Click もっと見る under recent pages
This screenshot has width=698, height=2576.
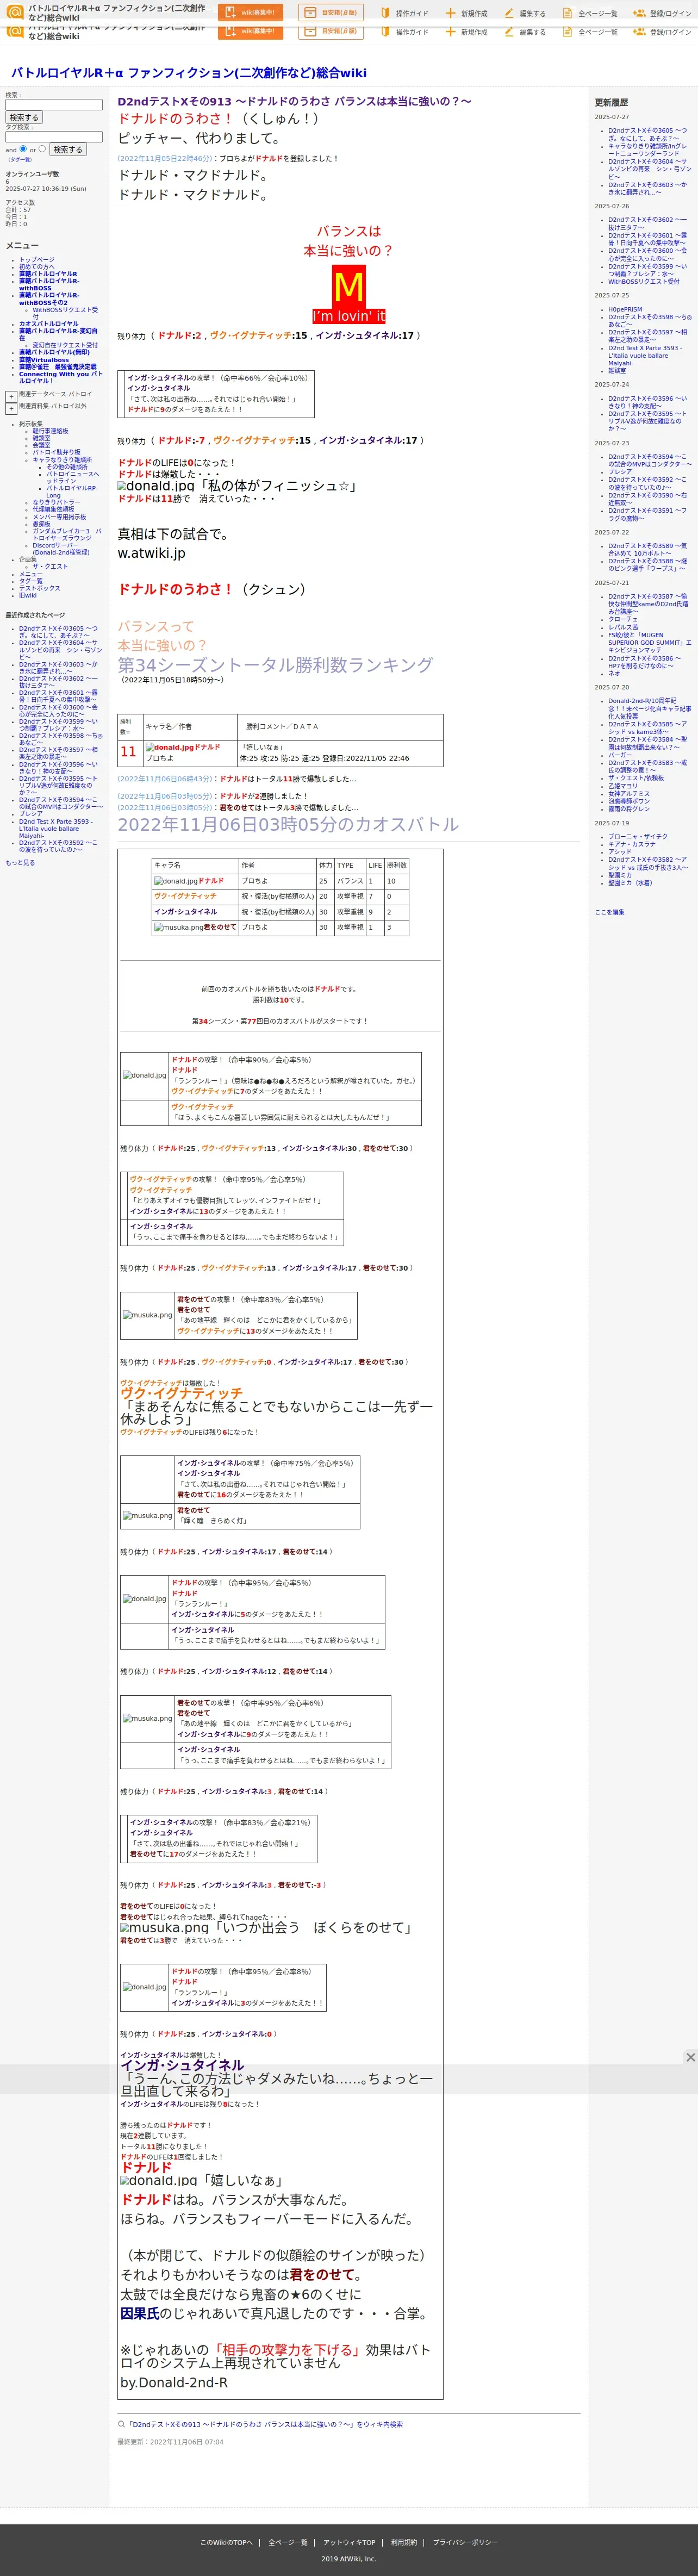point(20,863)
